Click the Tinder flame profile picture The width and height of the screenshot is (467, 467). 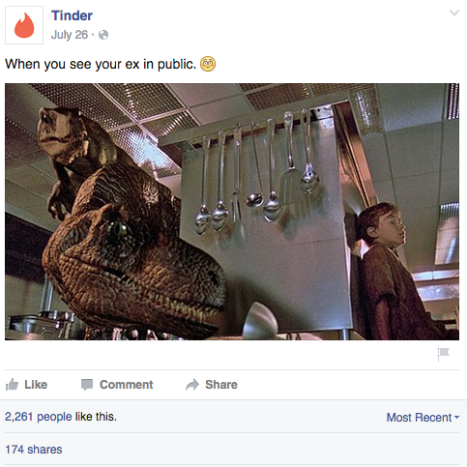coord(24,25)
